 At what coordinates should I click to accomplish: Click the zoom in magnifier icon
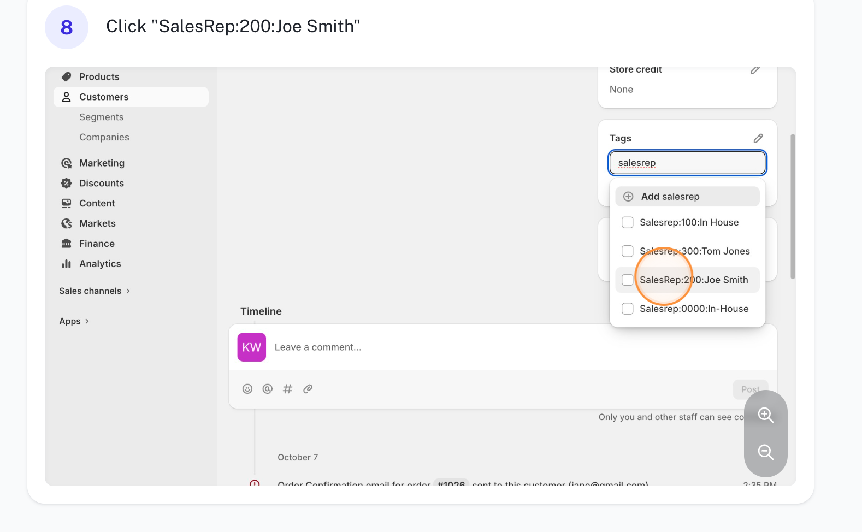765,415
